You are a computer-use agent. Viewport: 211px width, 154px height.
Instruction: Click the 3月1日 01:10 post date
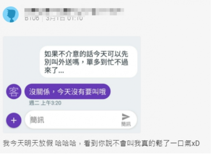pos(64,18)
